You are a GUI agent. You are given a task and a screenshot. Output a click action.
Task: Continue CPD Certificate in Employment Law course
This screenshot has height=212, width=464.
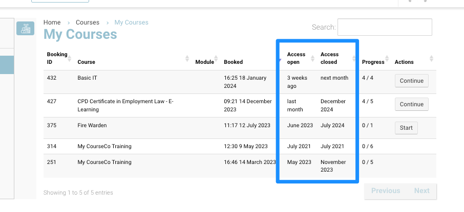[x=411, y=104]
